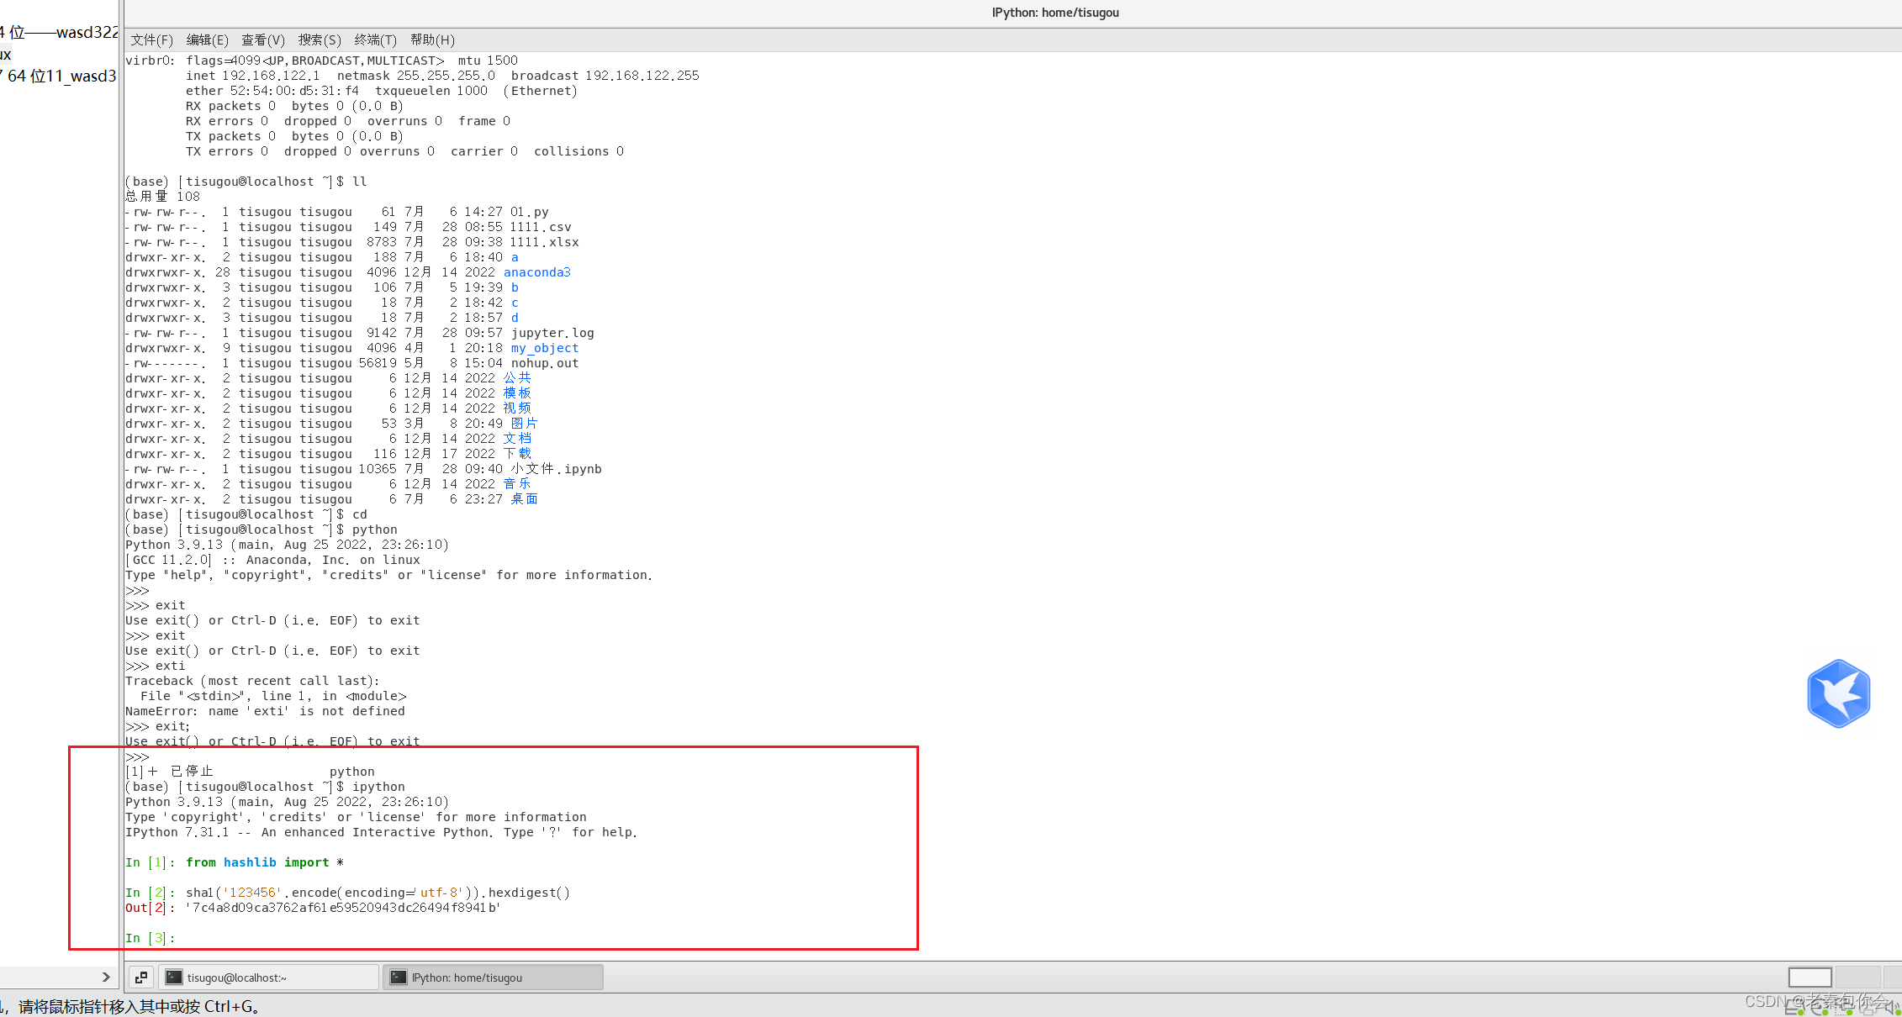
Task: Click the show-desktop icon in taskbar
Action: tap(141, 977)
